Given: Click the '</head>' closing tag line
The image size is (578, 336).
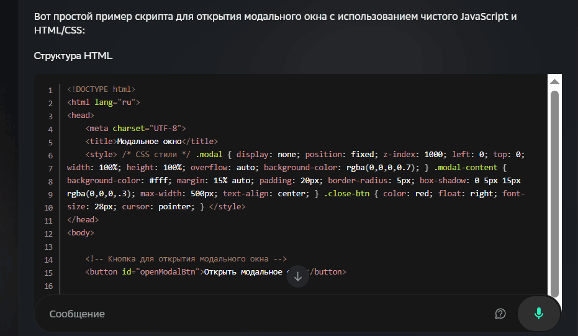Looking at the screenshot, I should (83, 219).
